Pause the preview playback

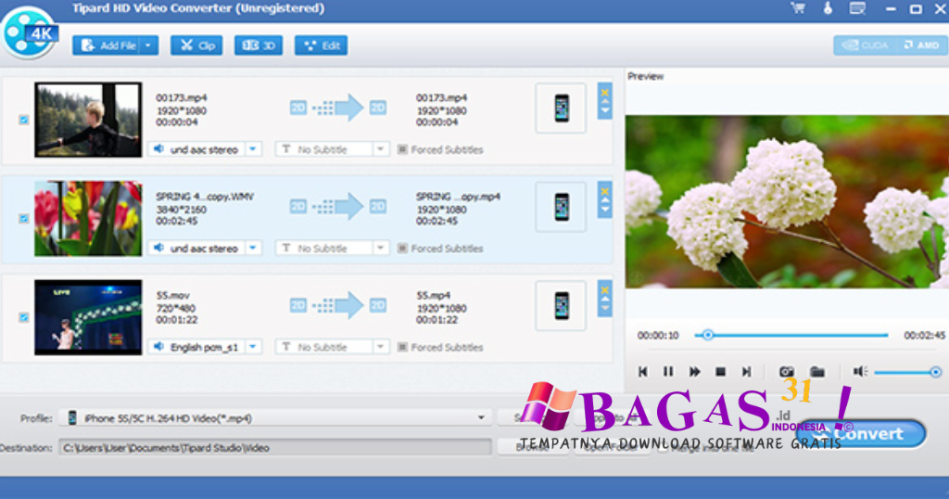tap(668, 372)
